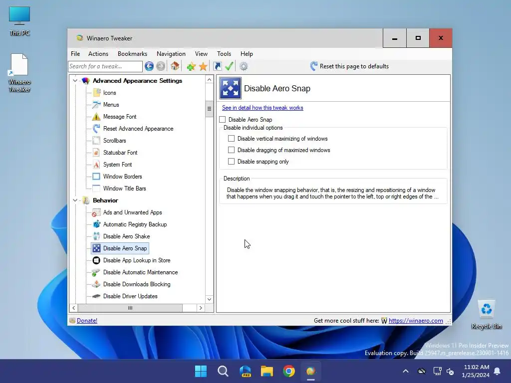Open Google Chrome from taskbar

coord(289,371)
